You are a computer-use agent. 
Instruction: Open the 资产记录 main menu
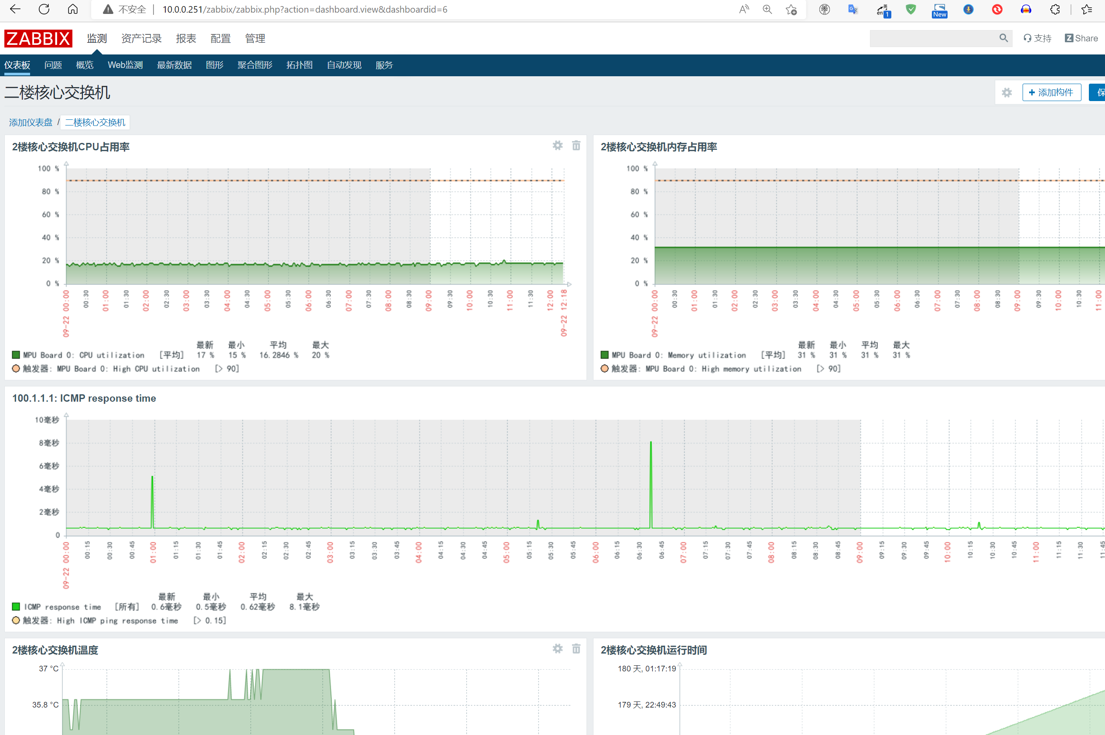point(141,38)
